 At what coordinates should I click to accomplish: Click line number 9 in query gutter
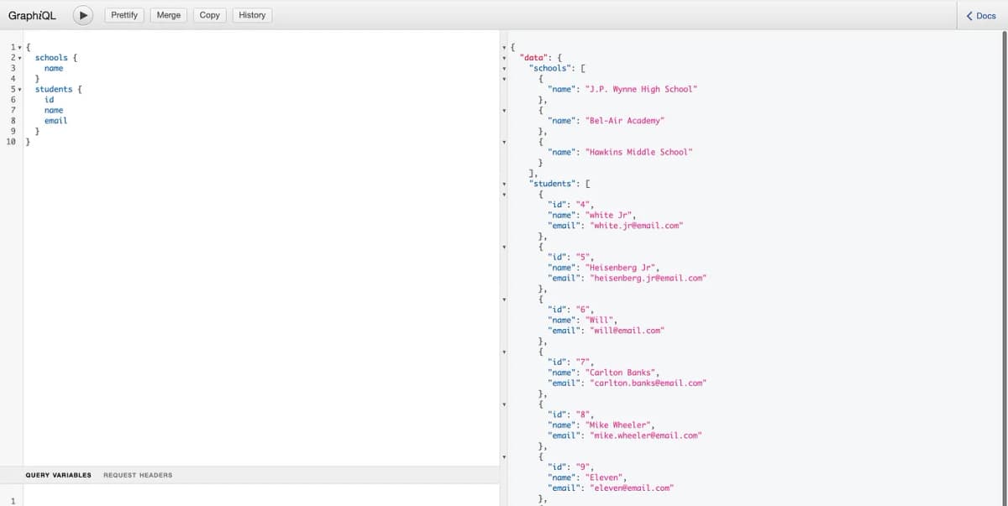[13, 131]
